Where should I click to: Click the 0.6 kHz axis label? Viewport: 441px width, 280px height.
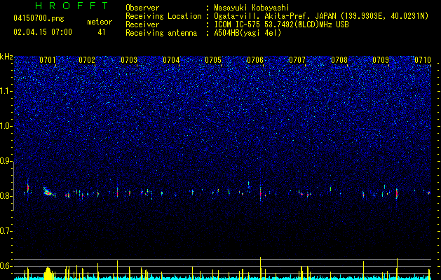6,266
